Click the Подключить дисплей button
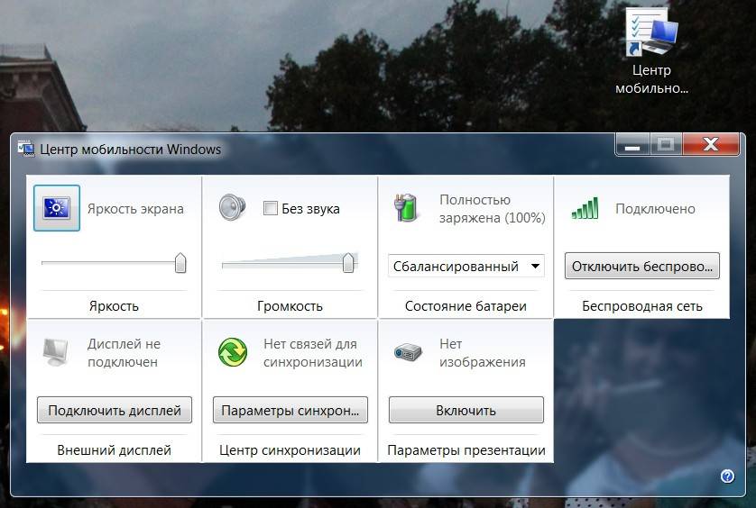Image resolution: width=756 pixels, height=508 pixels. click(115, 410)
